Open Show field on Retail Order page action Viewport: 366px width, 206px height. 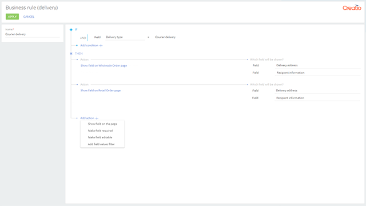coord(101,90)
